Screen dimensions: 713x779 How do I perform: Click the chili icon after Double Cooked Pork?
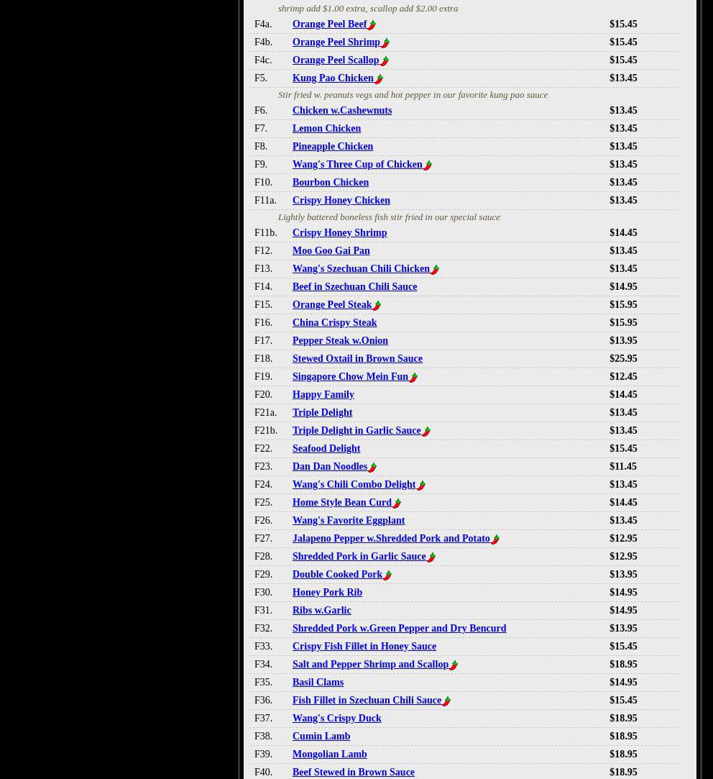point(387,575)
